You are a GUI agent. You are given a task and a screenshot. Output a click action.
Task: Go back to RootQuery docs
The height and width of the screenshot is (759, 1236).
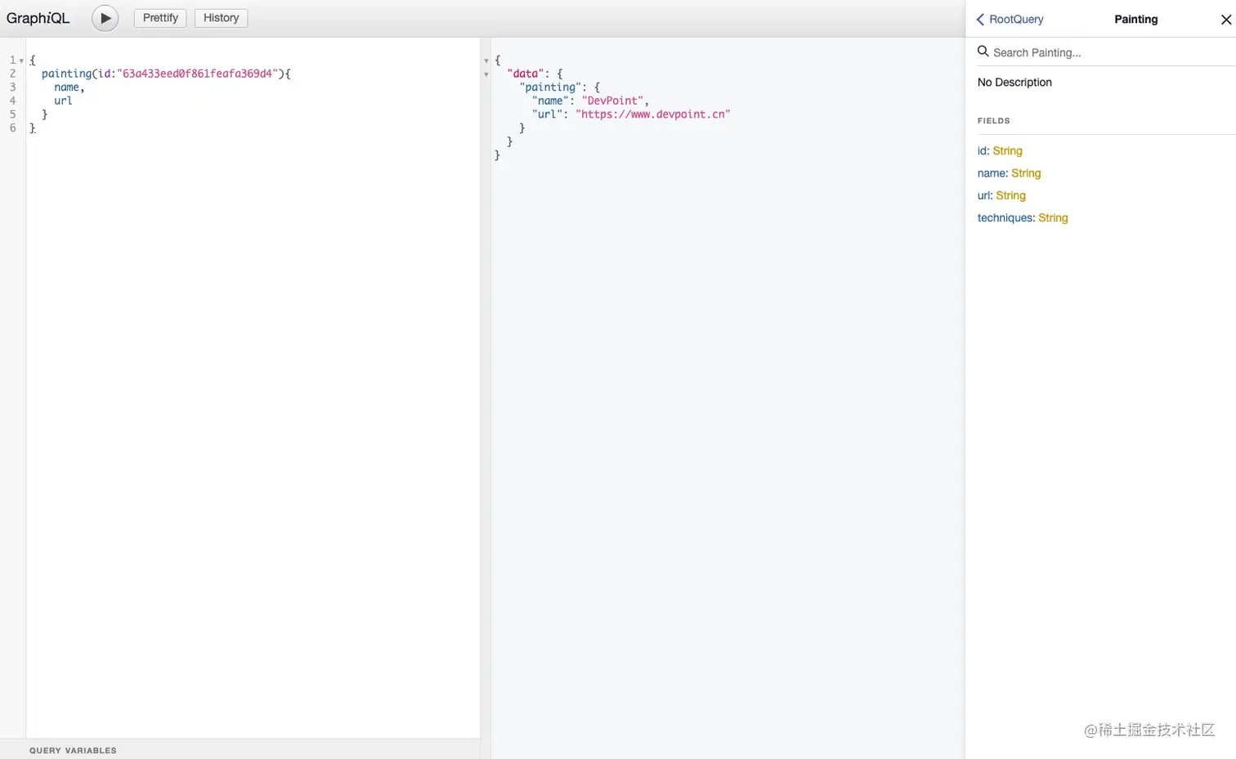click(x=1010, y=20)
